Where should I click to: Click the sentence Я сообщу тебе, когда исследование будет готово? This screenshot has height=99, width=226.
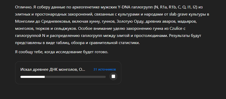pyautogui.click(x=62, y=52)
